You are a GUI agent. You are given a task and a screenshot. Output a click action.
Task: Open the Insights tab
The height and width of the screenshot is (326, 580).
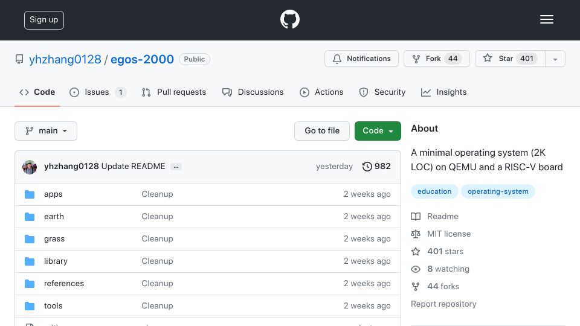[443, 92]
